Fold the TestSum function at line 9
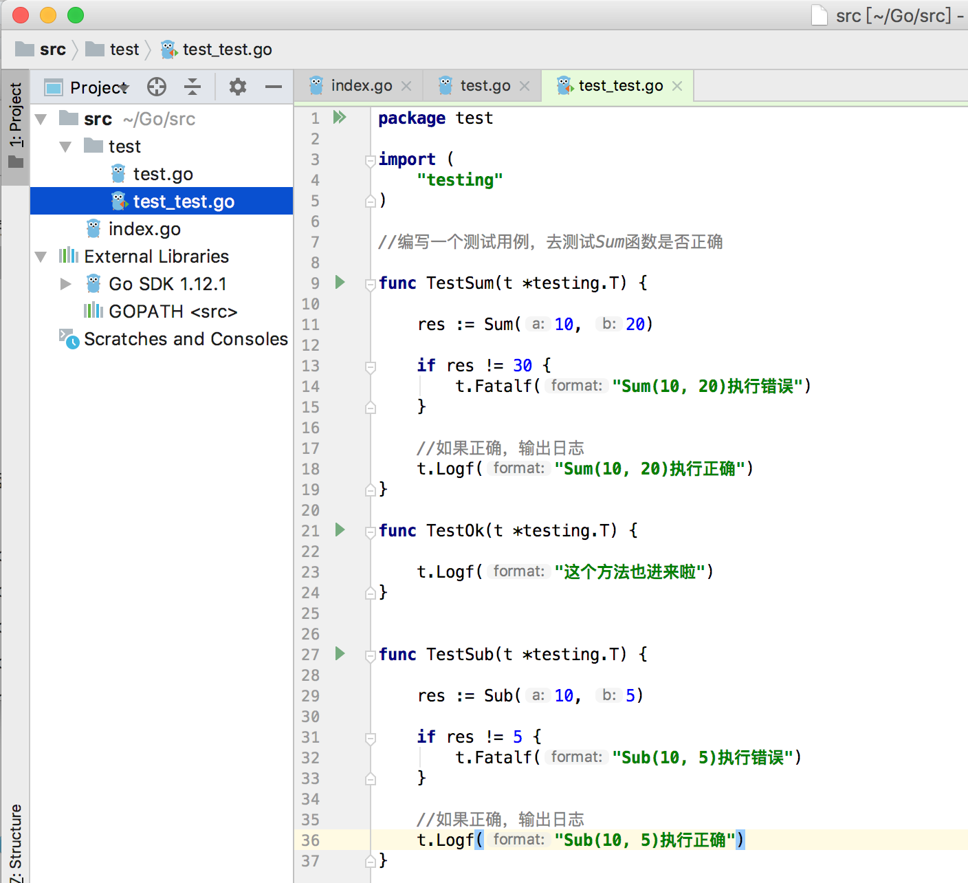The width and height of the screenshot is (968, 883). click(371, 284)
